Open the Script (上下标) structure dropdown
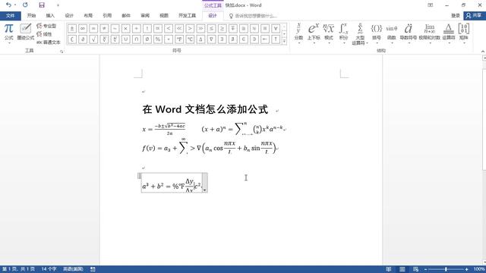Viewport: 486px width, 273px height. click(x=314, y=33)
